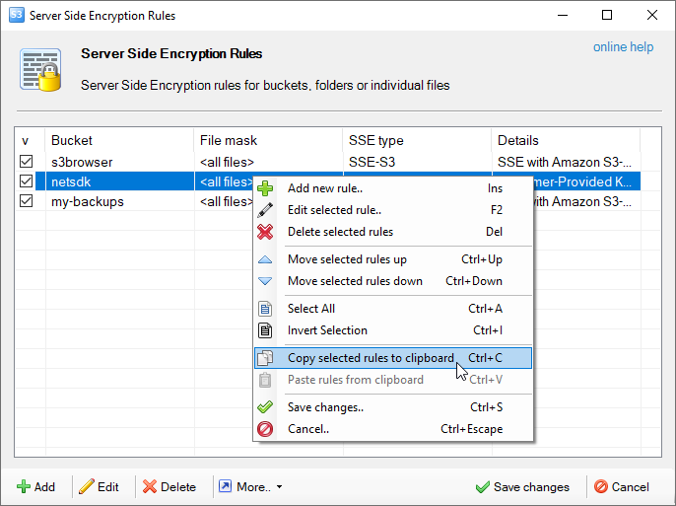Choose Select All in context menu
Viewport: 676px width, 506px height.
click(393, 309)
